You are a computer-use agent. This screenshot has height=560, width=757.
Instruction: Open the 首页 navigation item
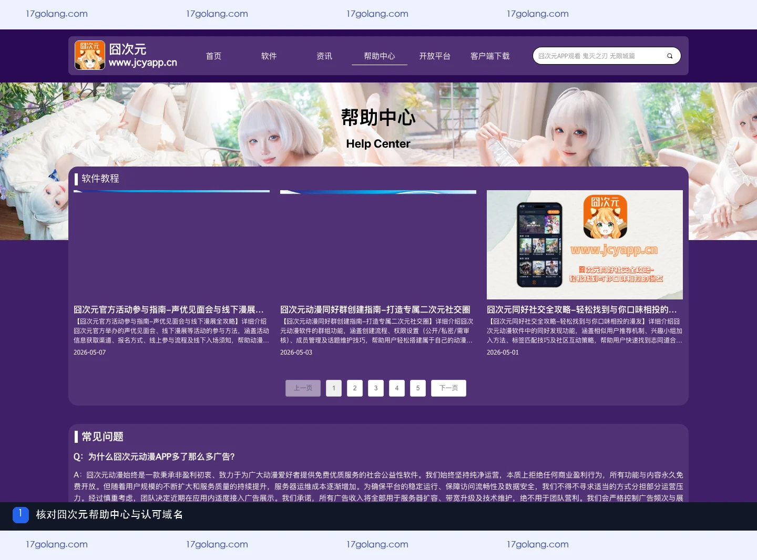pyautogui.click(x=213, y=56)
